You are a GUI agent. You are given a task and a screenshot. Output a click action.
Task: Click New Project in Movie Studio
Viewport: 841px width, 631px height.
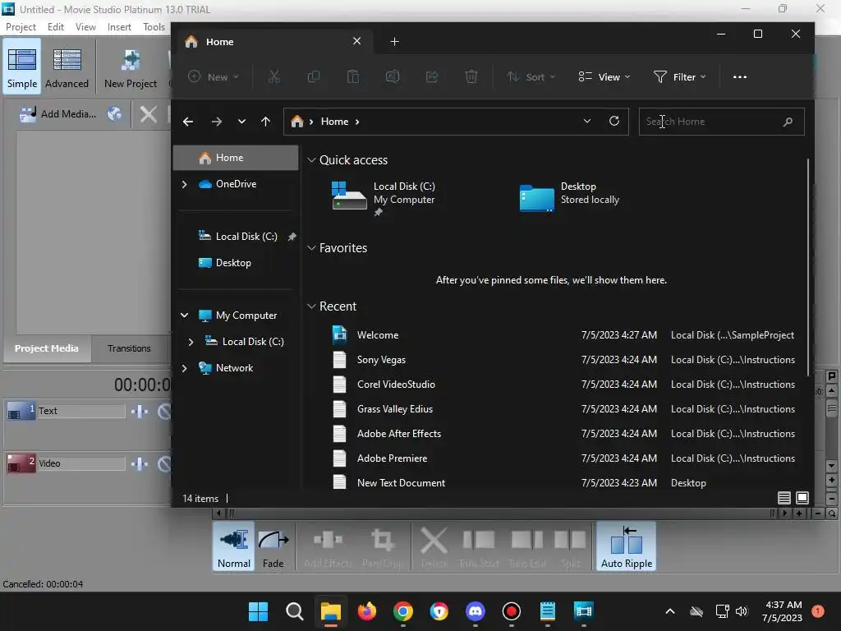tap(131, 67)
